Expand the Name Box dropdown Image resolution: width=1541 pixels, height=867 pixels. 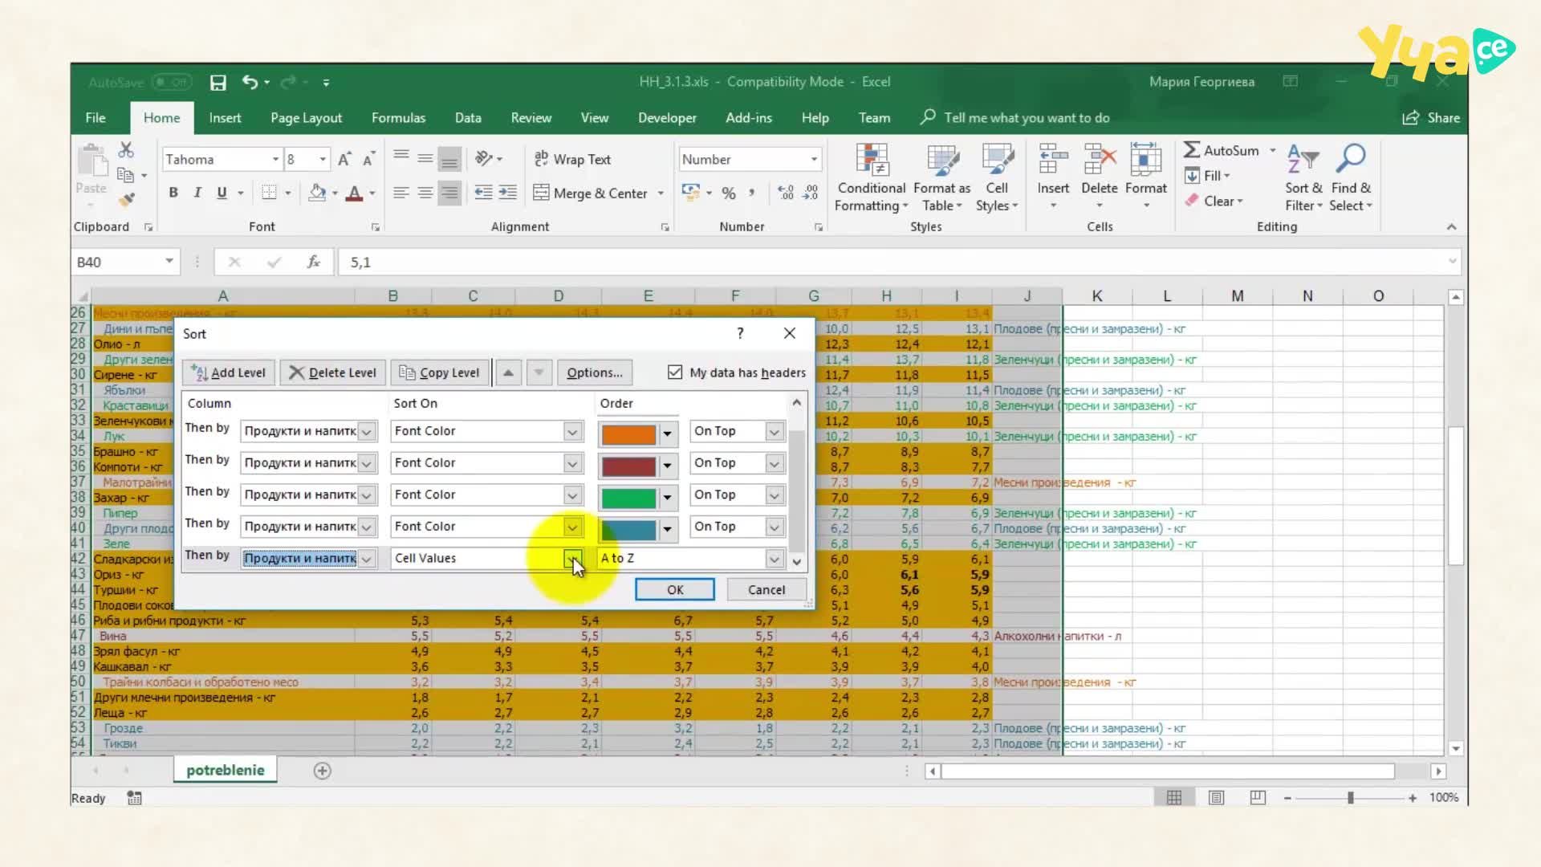169,262
